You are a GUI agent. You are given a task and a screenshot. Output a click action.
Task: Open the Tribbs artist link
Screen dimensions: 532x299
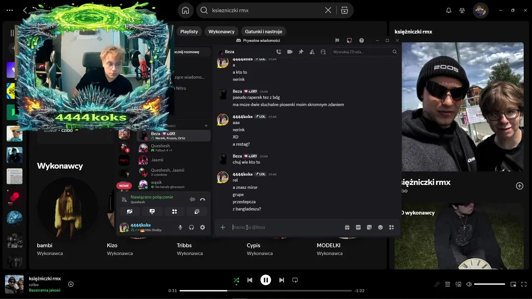(185, 245)
